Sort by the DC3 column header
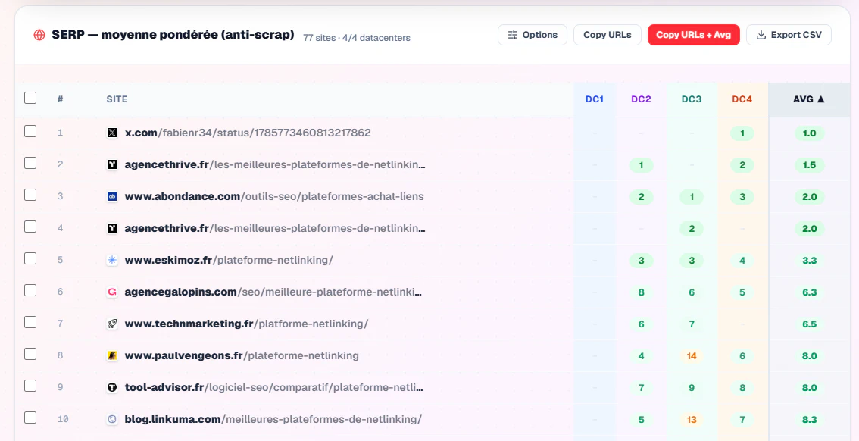Screen dimensions: 859x441 pos(692,99)
